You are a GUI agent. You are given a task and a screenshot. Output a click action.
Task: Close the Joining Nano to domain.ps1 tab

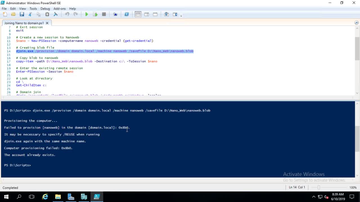pos(47,23)
